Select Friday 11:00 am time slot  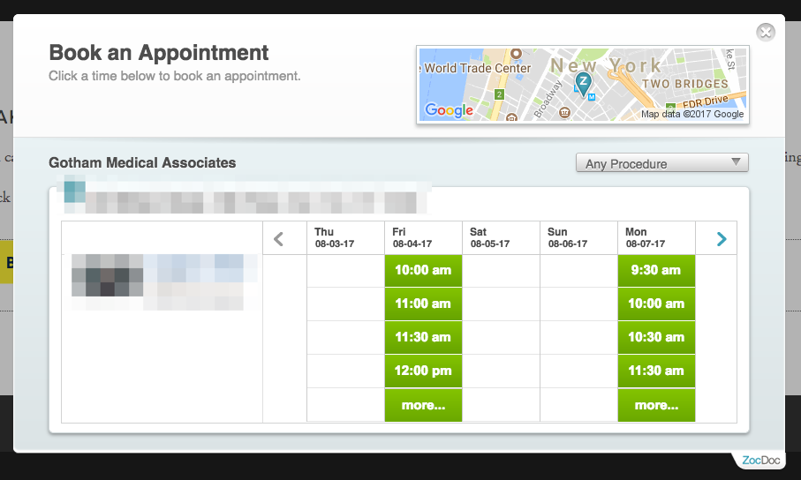[423, 304]
